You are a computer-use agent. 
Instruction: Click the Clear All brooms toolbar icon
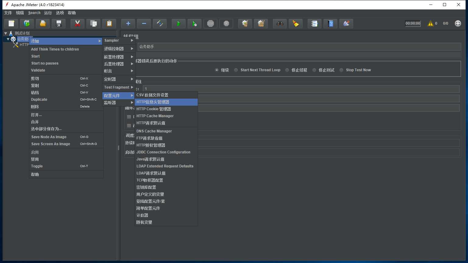(261, 23)
